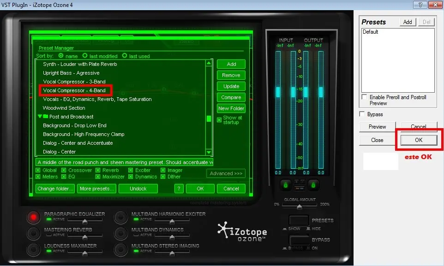Click the green OK button in Preset Manager
444x266 pixels.
(200, 189)
